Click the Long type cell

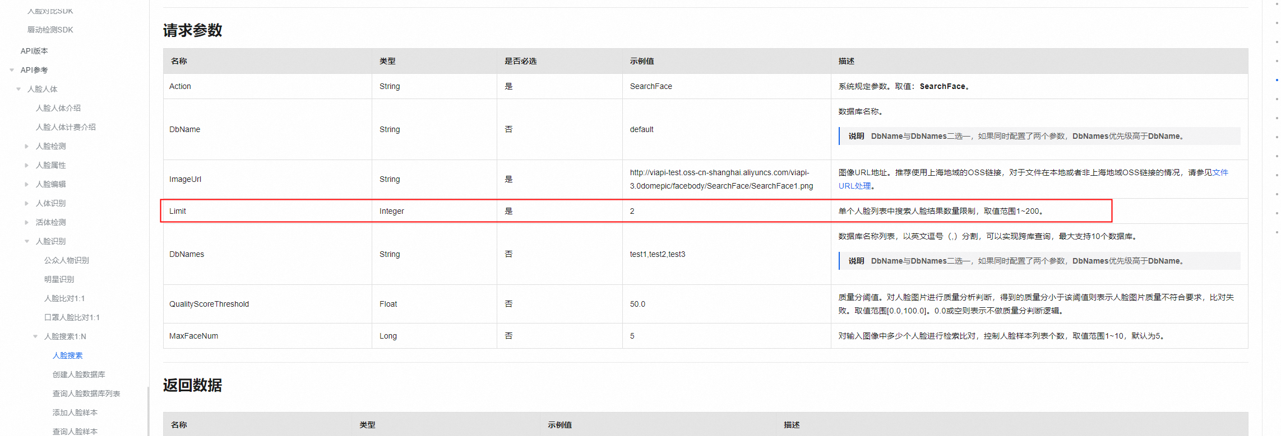[x=388, y=336]
